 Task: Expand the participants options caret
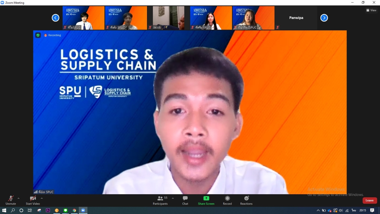[173, 198]
